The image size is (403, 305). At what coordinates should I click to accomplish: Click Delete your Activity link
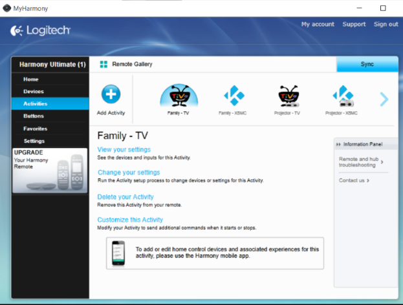(x=125, y=197)
